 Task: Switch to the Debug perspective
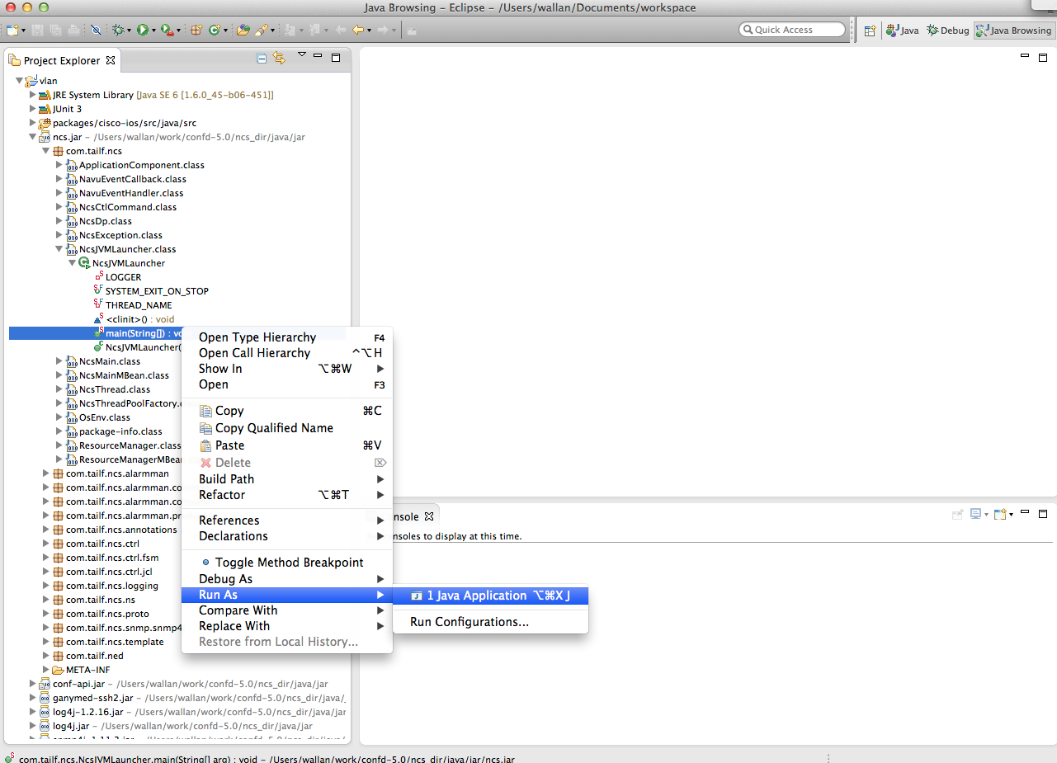point(947,31)
